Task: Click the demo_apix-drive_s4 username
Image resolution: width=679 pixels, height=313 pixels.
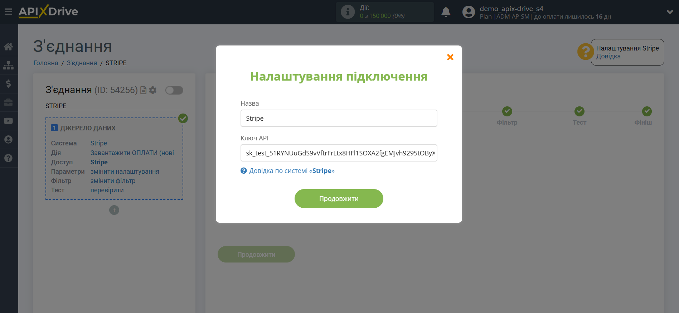Action: coord(511,9)
